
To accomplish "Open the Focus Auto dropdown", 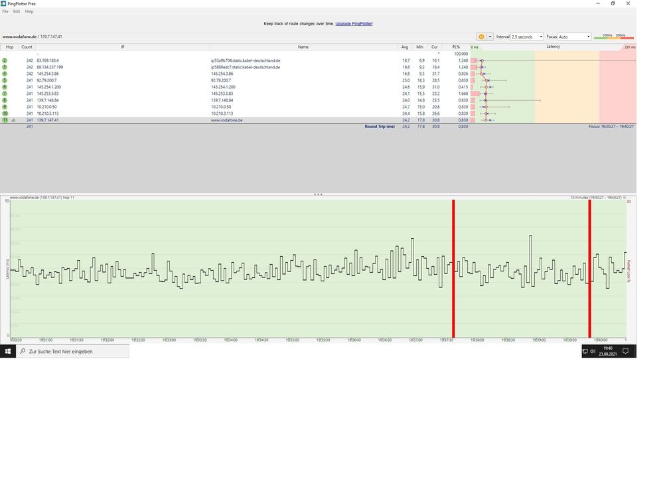I will pos(574,36).
